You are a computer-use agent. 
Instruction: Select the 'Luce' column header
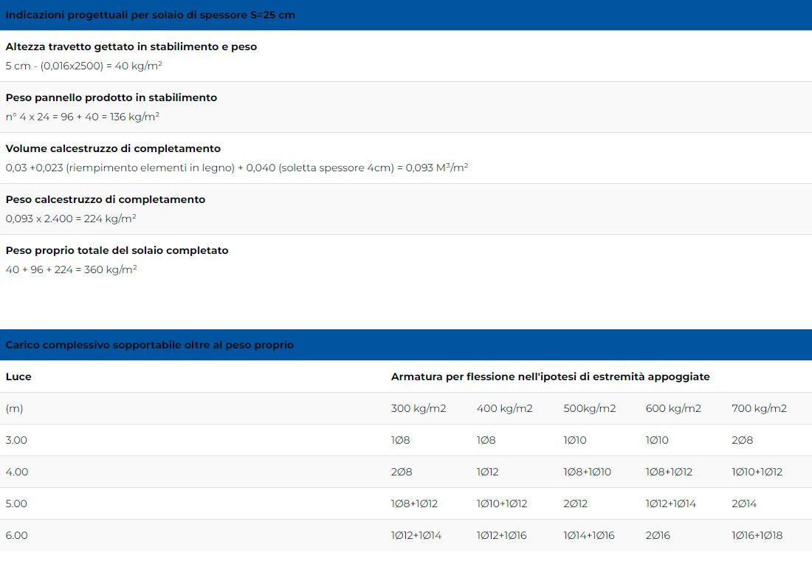[x=18, y=377]
